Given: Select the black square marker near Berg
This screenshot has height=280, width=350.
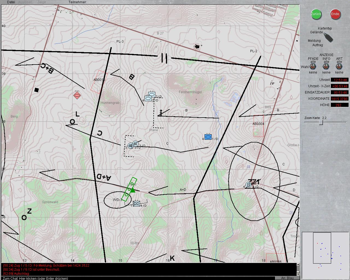Looking at the screenshot, I should click(x=37, y=90).
